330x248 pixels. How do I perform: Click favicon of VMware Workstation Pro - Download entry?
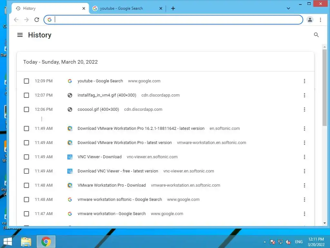coord(70,185)
